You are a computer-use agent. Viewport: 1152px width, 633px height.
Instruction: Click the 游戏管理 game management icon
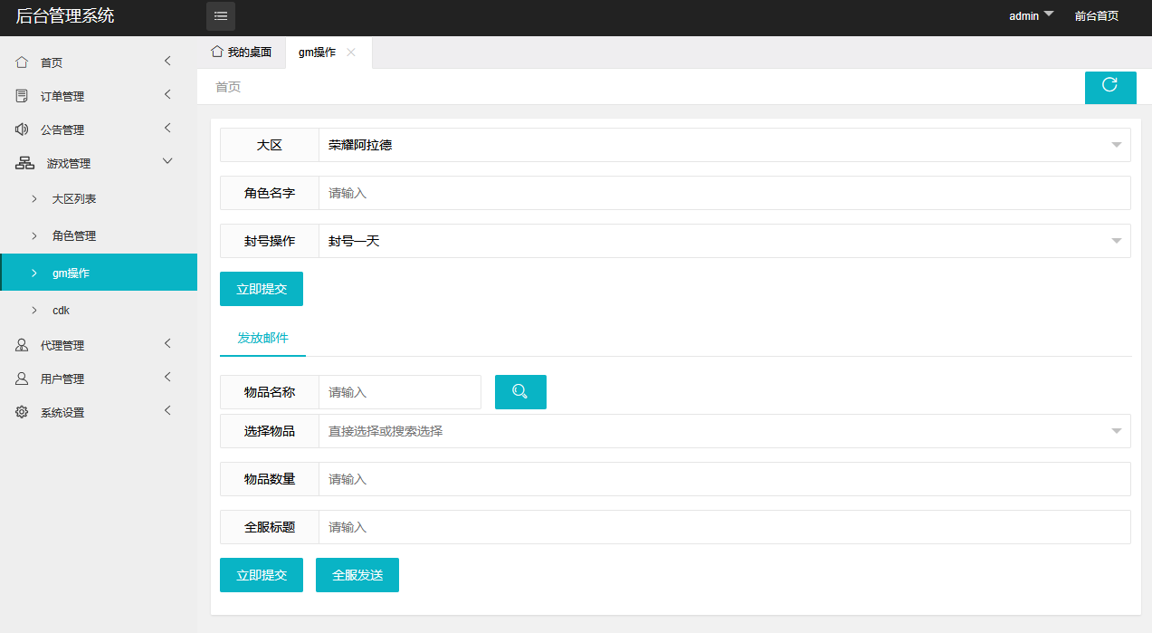21,162
